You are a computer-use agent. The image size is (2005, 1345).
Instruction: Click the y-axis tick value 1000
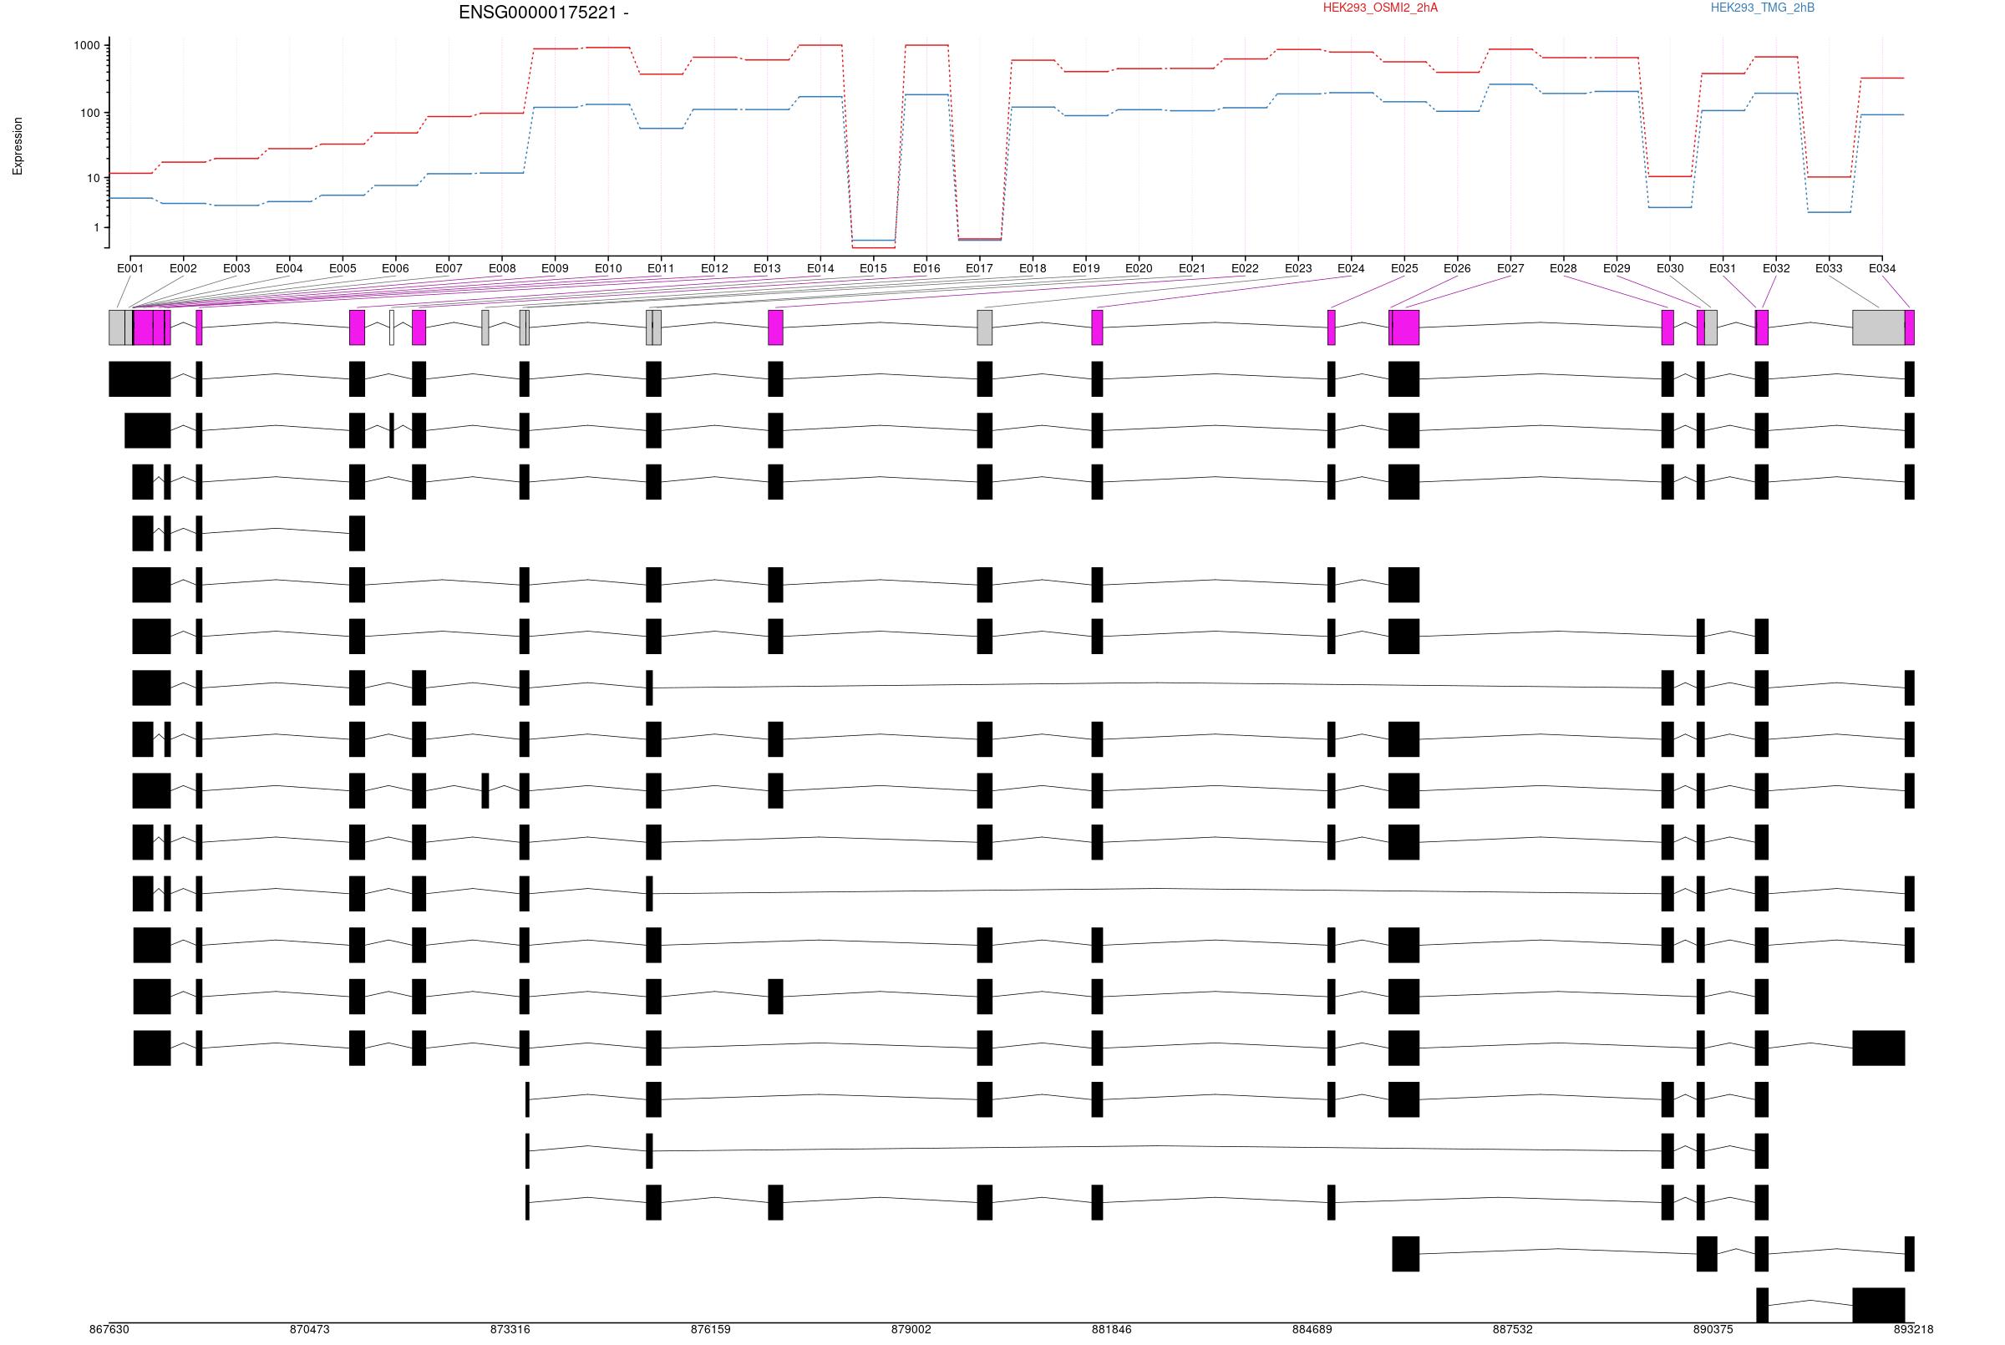(88, 45)
